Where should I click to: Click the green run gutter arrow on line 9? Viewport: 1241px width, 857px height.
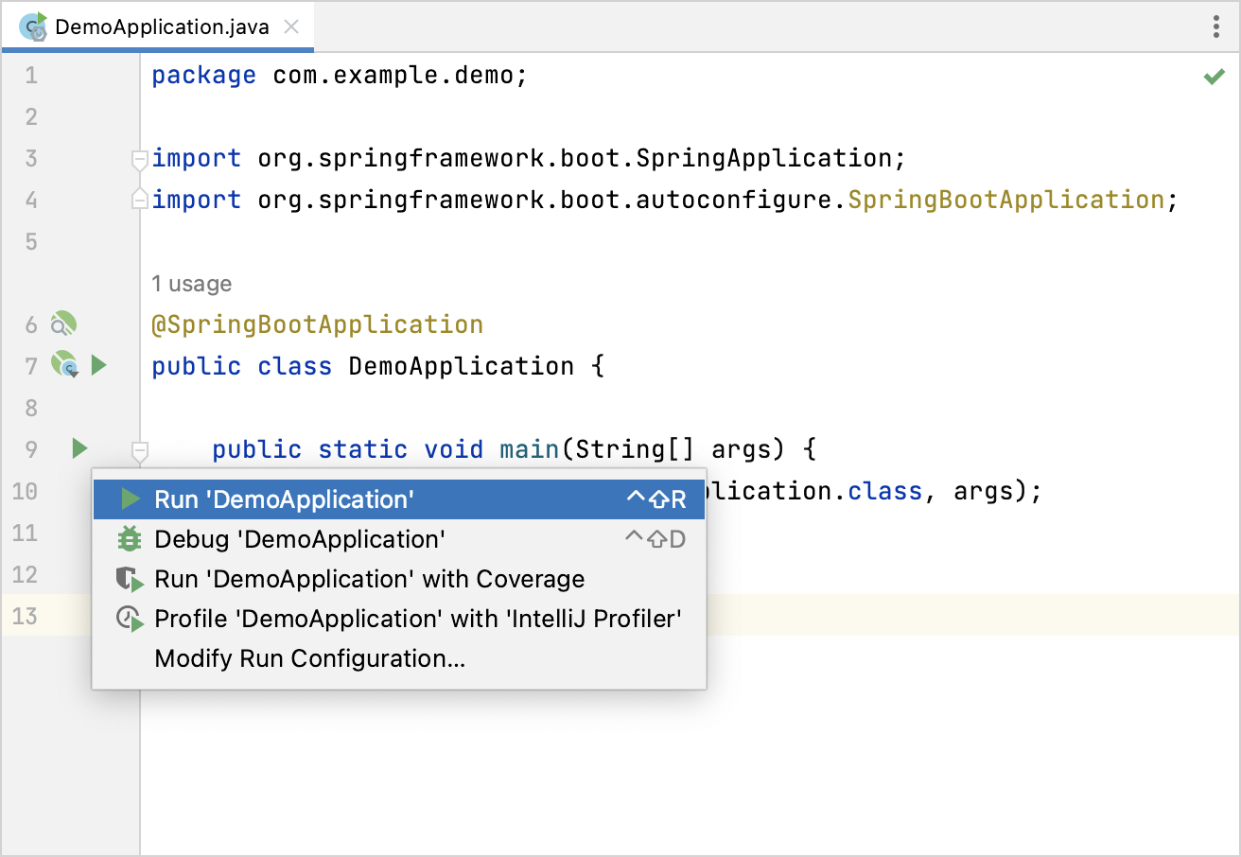79,447
